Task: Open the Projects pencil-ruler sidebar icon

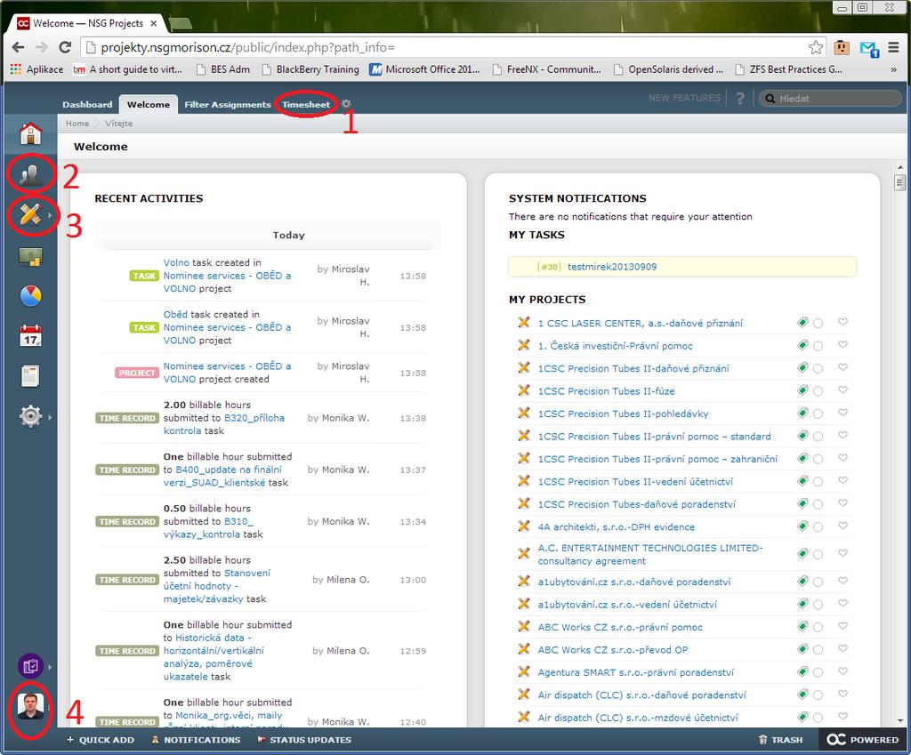Action: (x=30, y=214)
